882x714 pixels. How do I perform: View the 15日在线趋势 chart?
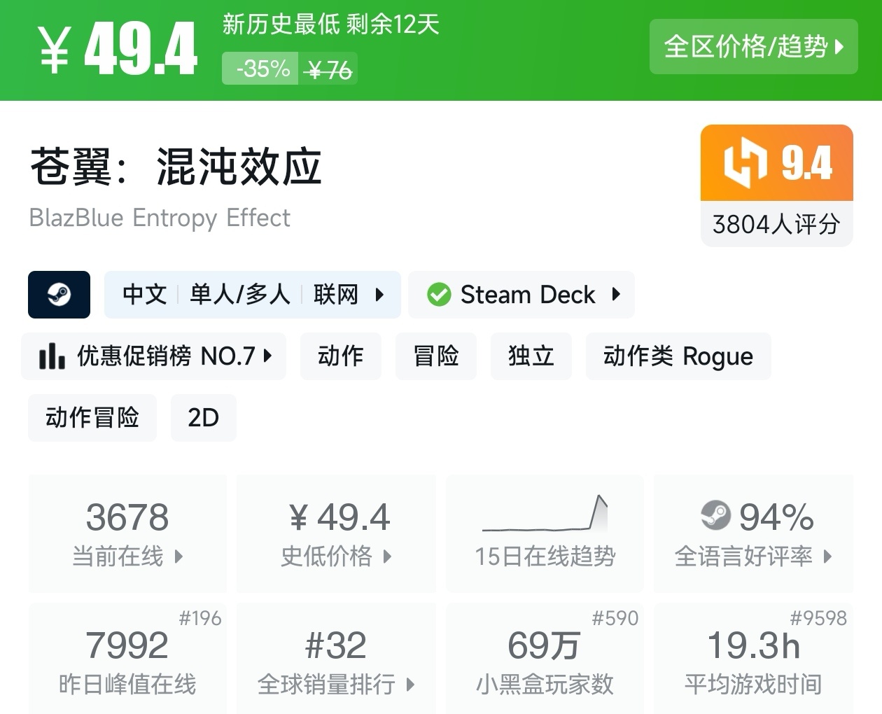pos(545,533)
